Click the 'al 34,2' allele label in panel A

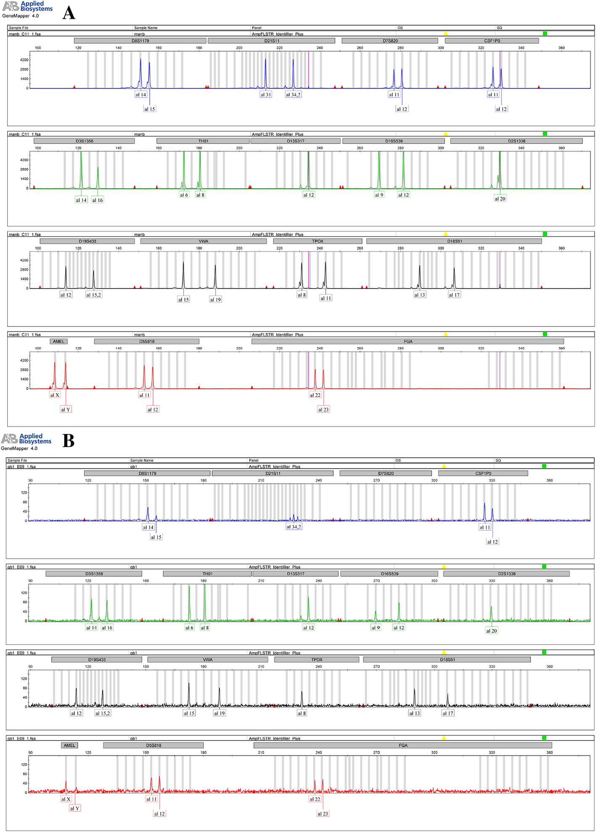pos(293,95)
